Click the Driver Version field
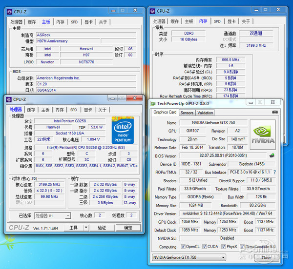Screen dimensions: 293x269 coord(228,213)
